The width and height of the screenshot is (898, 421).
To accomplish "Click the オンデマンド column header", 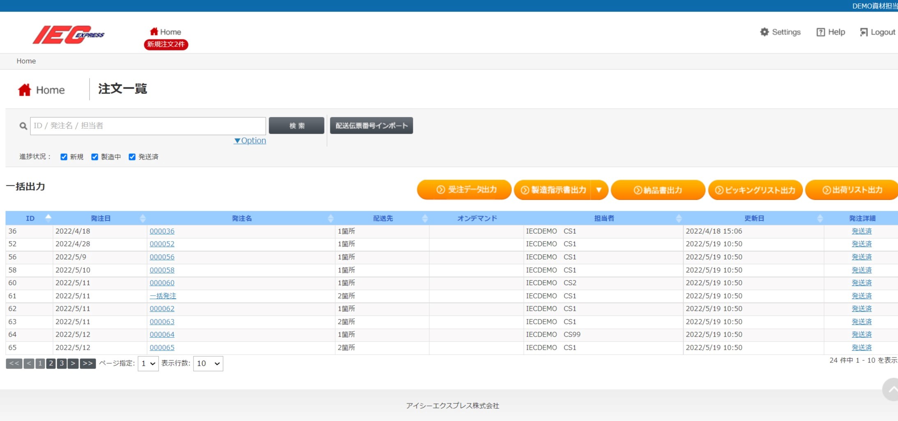I will click(477, 218).
